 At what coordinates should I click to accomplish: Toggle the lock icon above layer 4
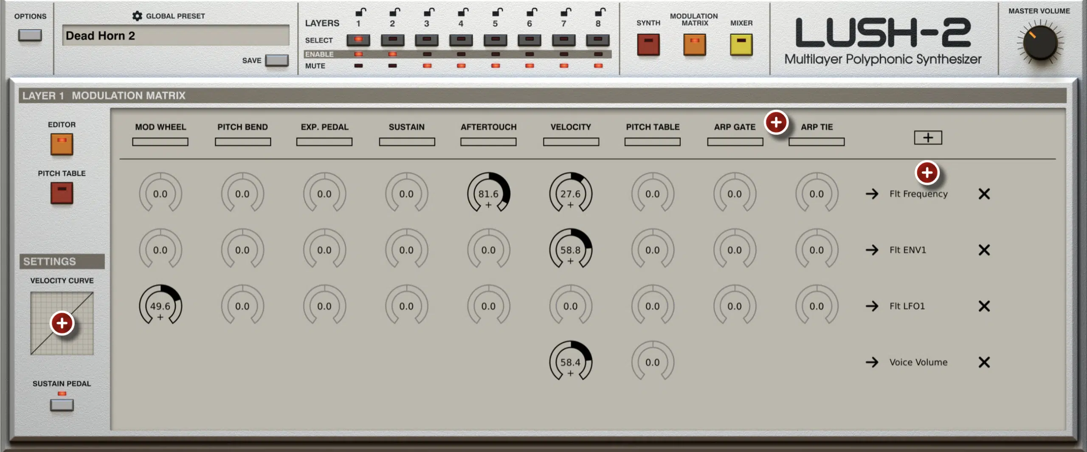pos(463,11)
